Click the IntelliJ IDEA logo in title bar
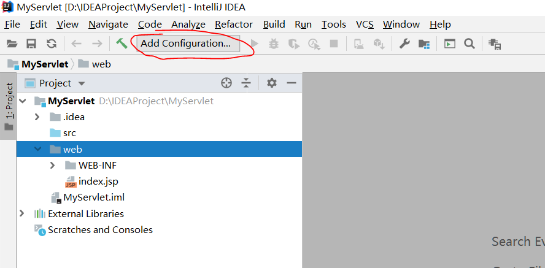Screen dimensions: 545x268 tap(7, 6)
